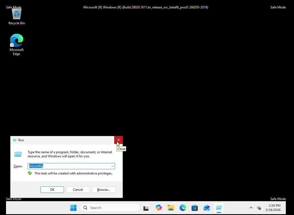Click the muted volume tray icon

[259, 208]
